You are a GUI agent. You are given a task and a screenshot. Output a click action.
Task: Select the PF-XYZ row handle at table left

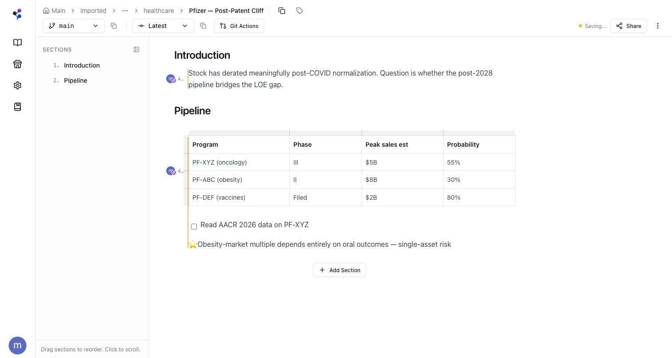click(186, 162)
